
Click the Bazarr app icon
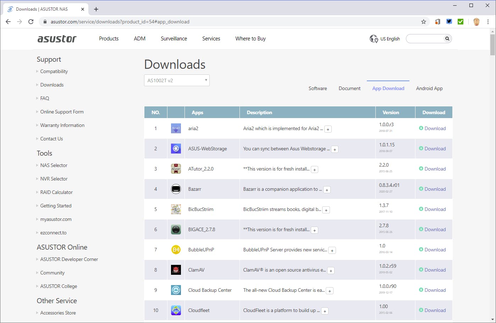coord(176,189)
